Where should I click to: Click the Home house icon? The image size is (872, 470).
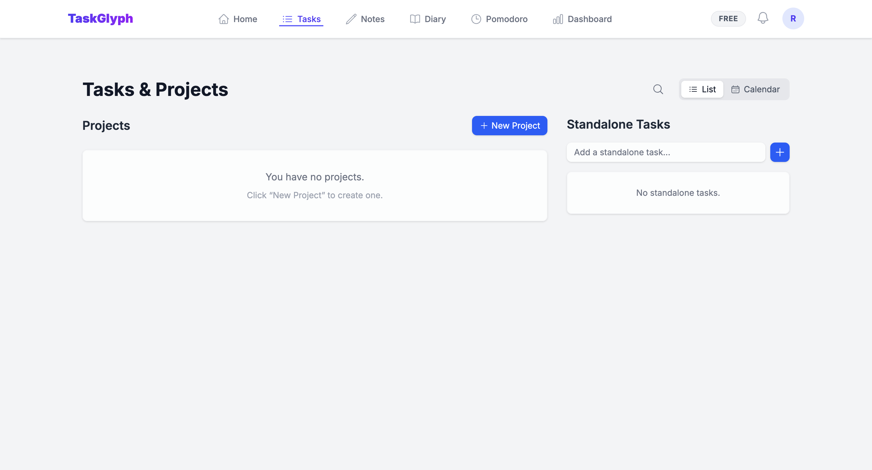pyautogui.click(x=223, y=19)
